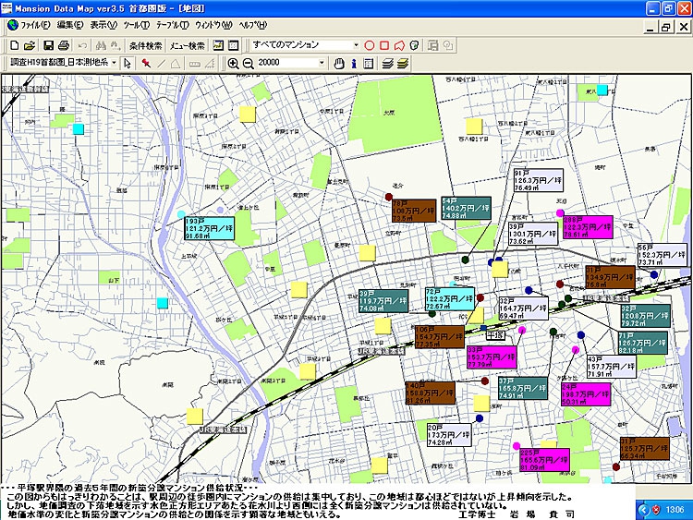693x520 pixels.
Task: Click the Save floppy disk icon
Action: pyautogui.click(x=47, y=45)
